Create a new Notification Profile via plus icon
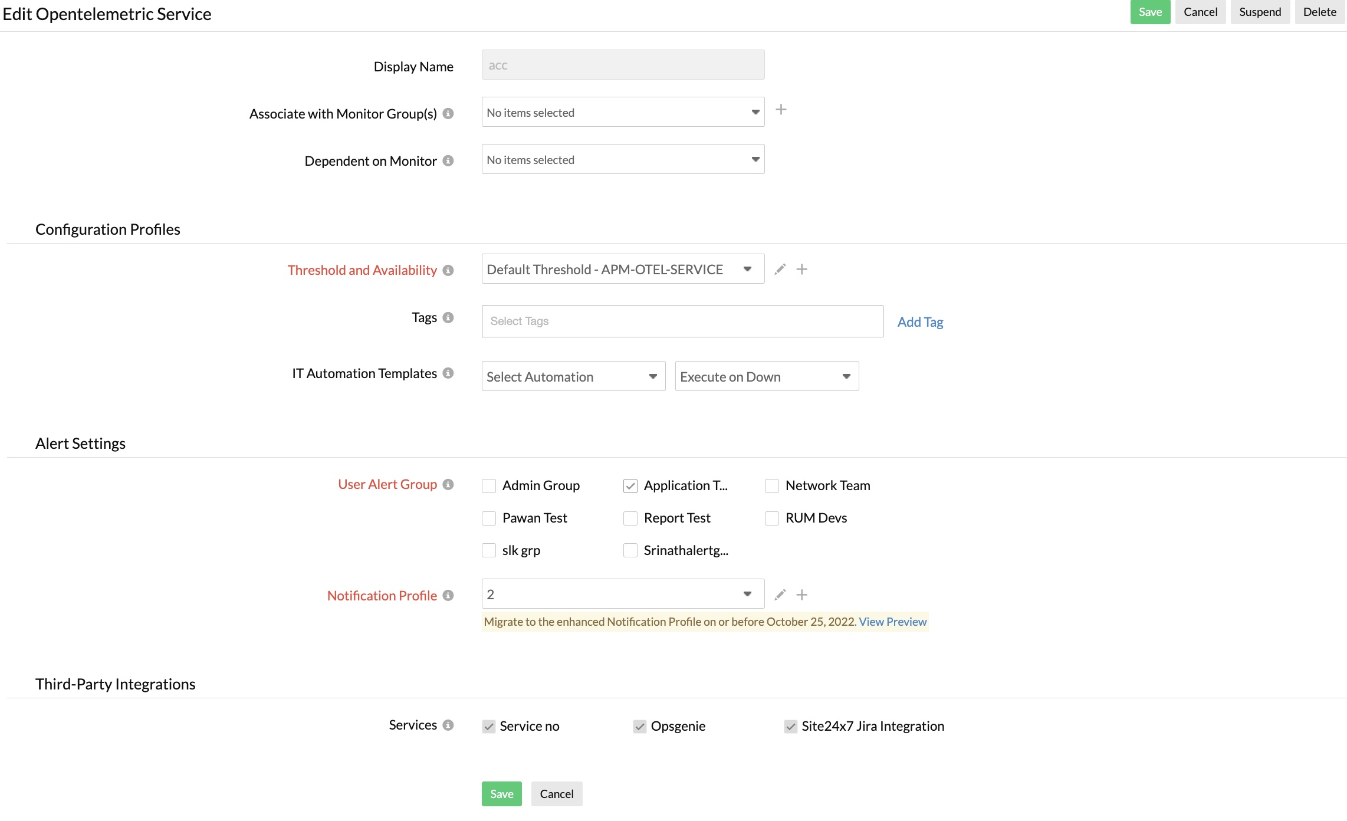1347x821 pixels. click(802, 595)
